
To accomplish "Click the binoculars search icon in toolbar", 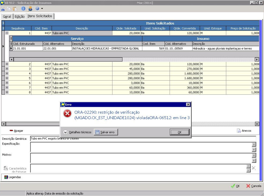I will pyautogui.click(x=3, y=9).
